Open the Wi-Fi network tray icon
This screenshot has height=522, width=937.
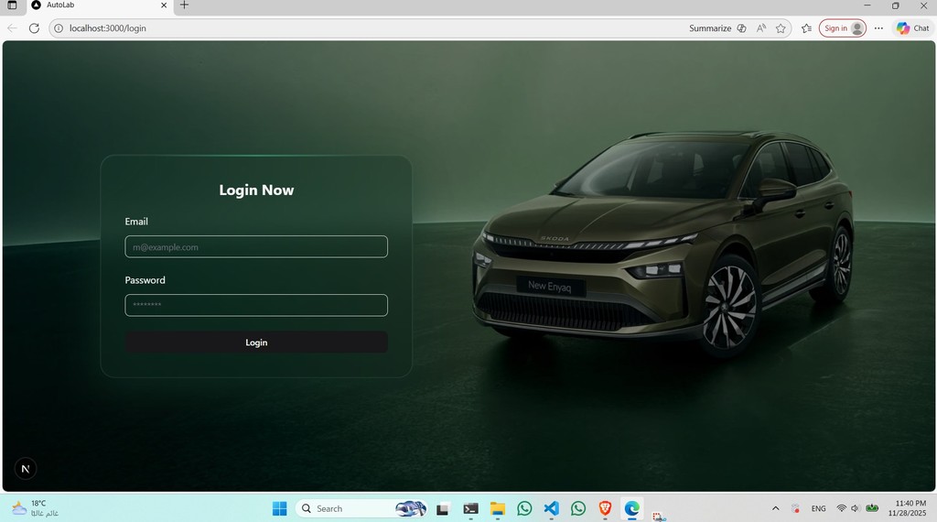(842, 509)
